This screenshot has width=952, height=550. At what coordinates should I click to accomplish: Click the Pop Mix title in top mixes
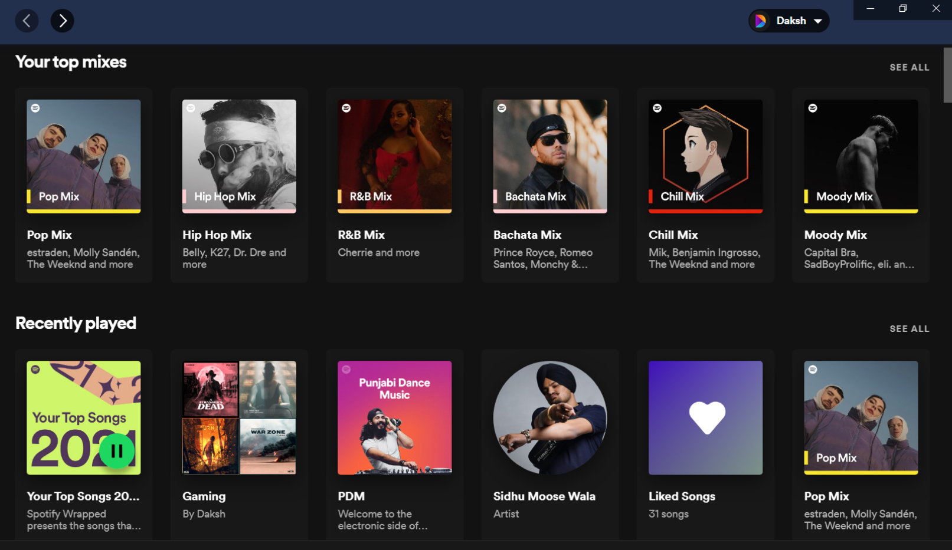coord(50,235)
